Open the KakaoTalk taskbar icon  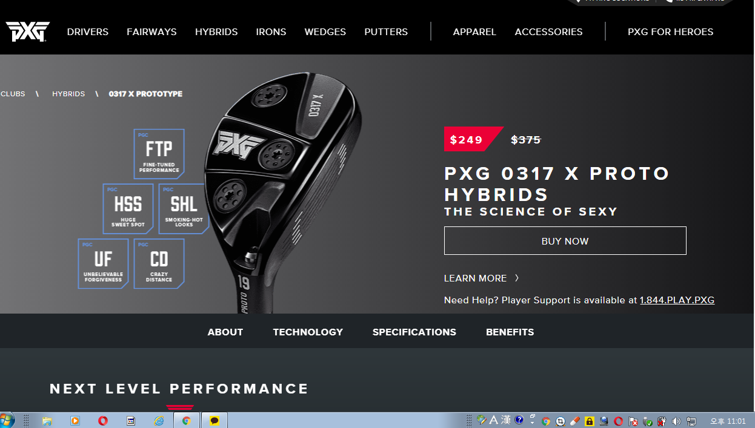point(214,421)
